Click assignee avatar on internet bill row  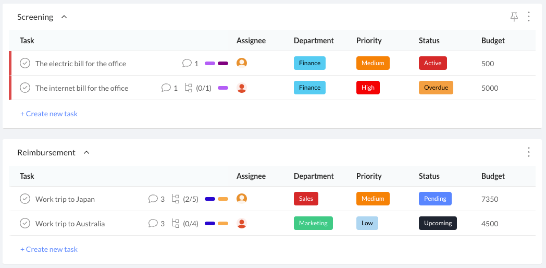pyautogui.click(x=242, y=88)
